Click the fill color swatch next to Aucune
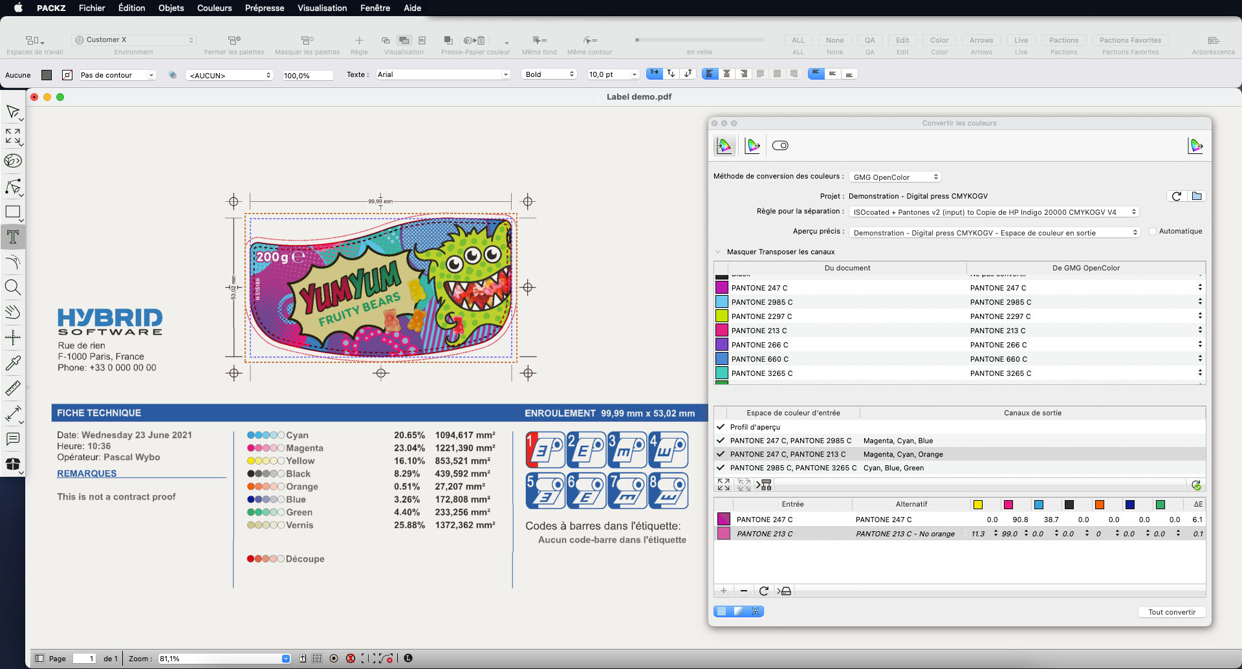The image size is (1242, 669). coord(47,75)
